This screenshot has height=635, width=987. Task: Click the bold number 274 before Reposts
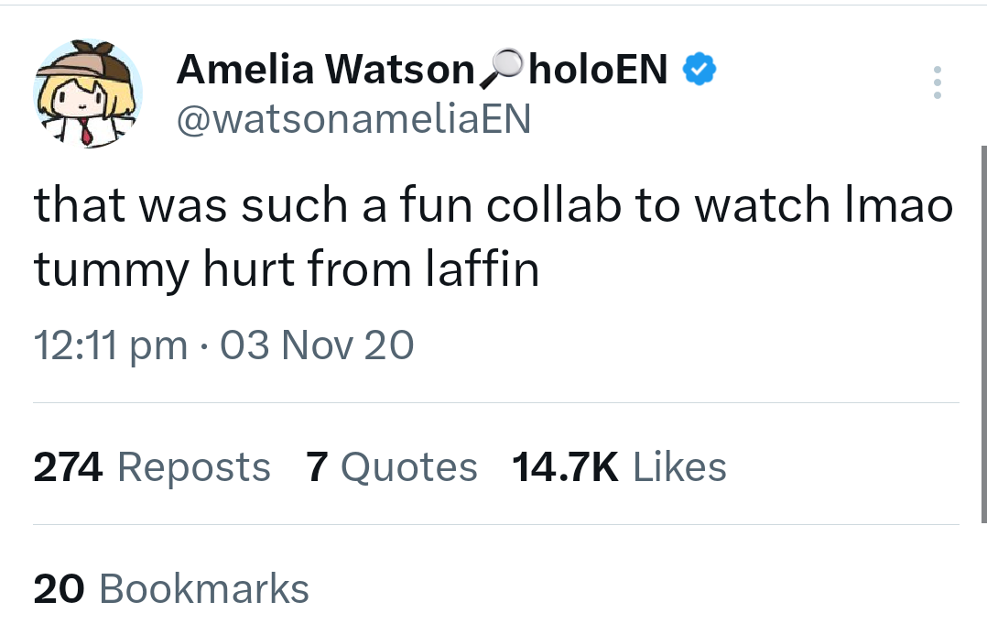(69, 467)
